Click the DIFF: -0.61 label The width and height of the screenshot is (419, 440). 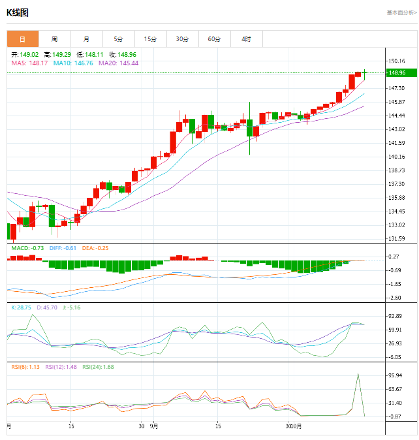(x=63, y=248)
